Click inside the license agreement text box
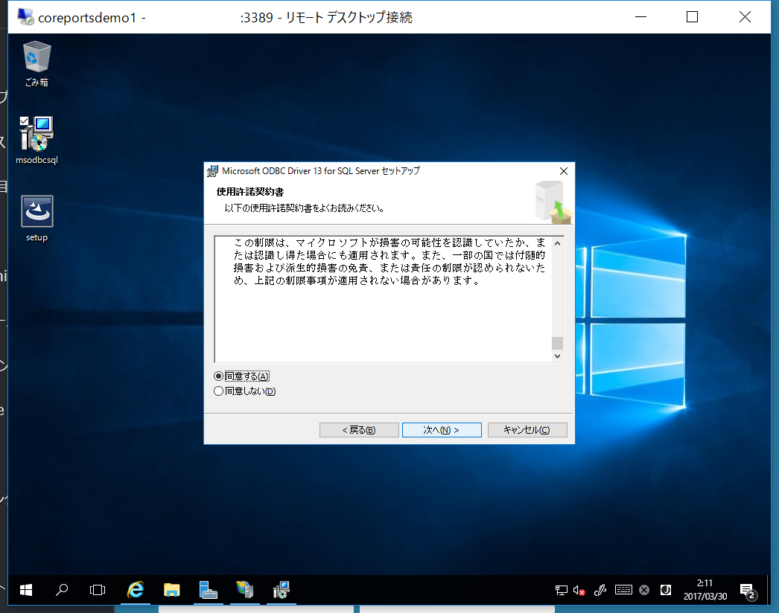This screenshot has height=613, width=779. (x=383, y=299)
